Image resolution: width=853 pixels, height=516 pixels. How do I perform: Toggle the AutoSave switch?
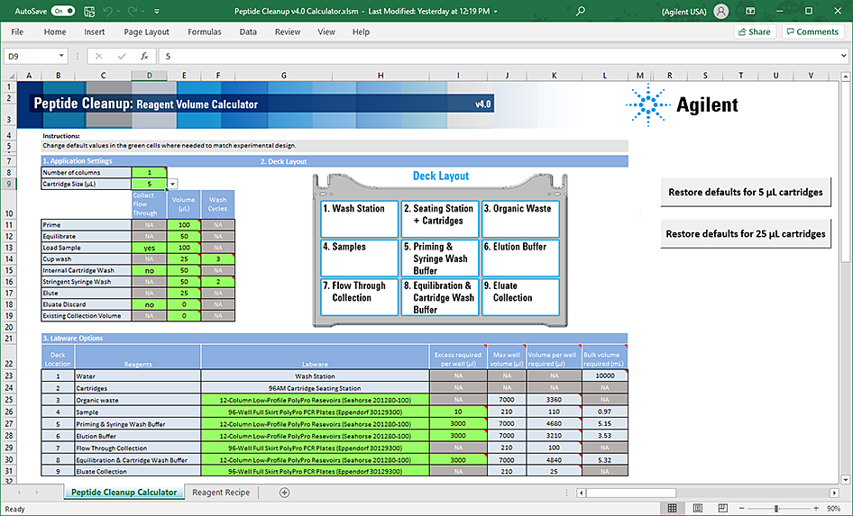[63, 11]
